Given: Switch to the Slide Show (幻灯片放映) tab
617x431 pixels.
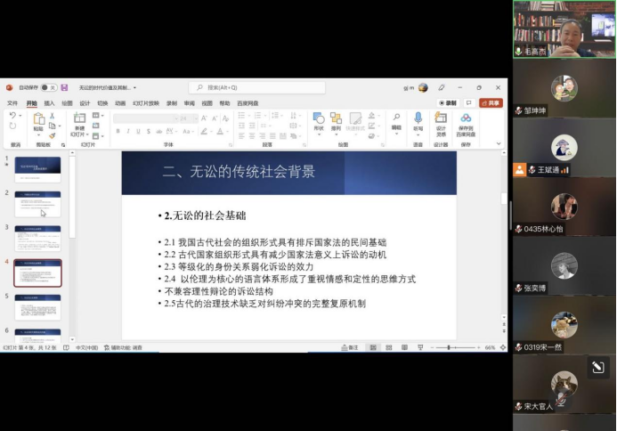Looking at the screenshot, I should coord(142,102).
